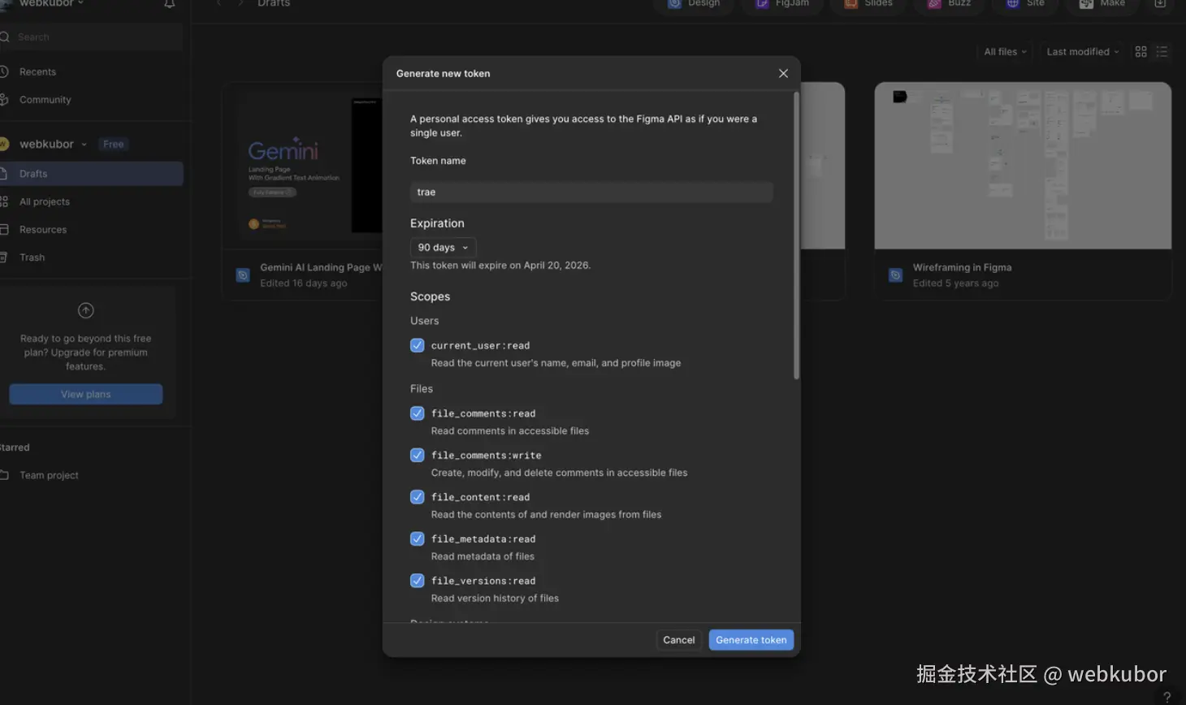Click the Free plan badge

(x=114, y=145)
